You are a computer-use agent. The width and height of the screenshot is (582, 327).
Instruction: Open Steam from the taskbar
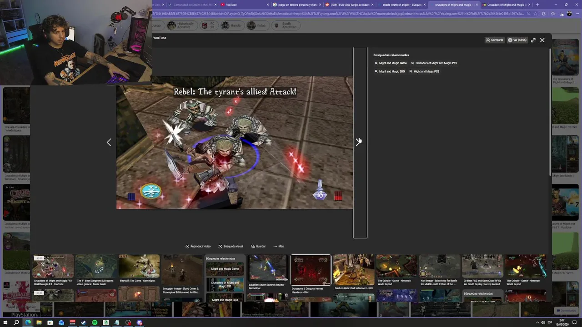pos(83,322)
